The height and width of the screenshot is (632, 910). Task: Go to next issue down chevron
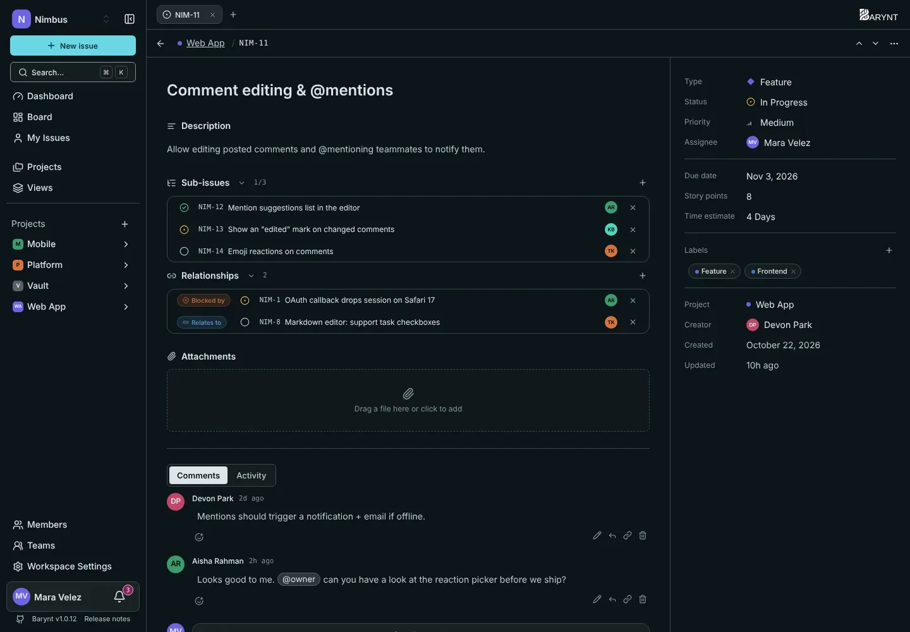click(875, 43)
